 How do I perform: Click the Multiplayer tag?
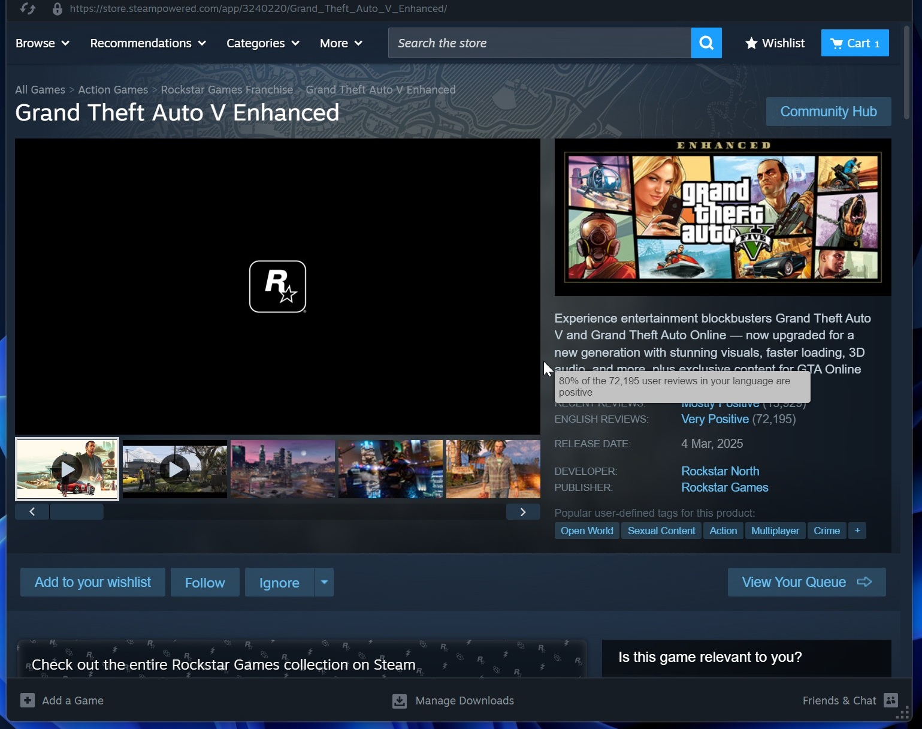(775, 531)
